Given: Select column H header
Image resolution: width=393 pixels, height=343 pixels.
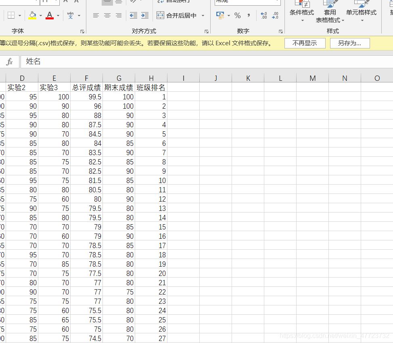Looking at the screenshot, I should [151, 78].
